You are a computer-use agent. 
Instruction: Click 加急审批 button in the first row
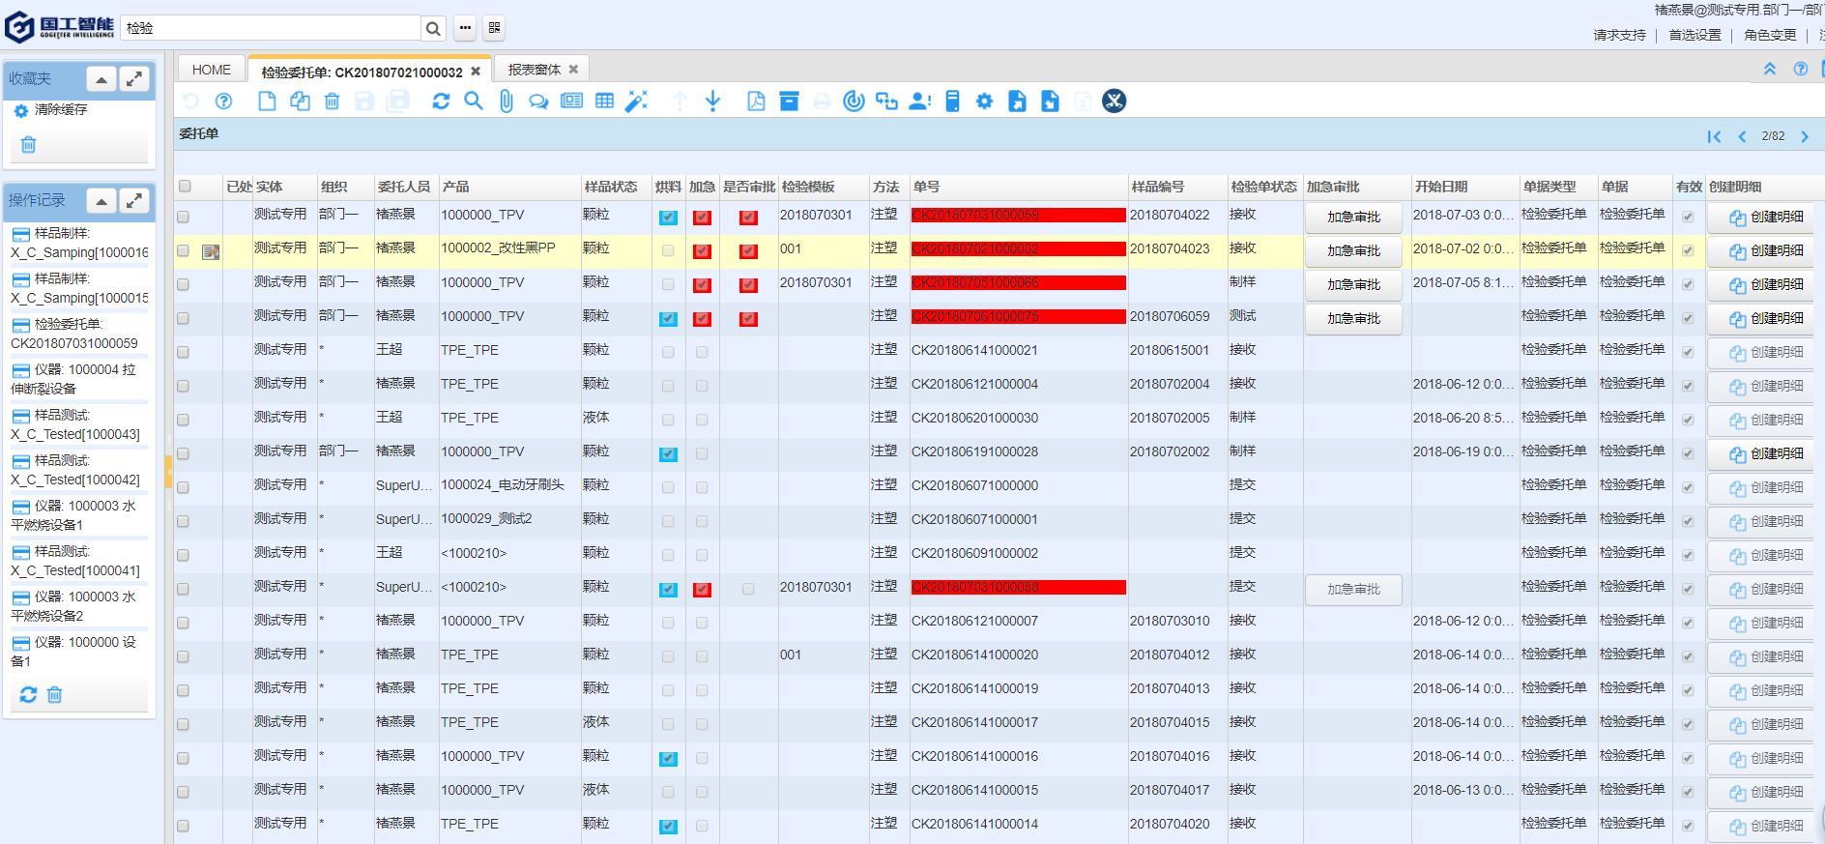1352,218
